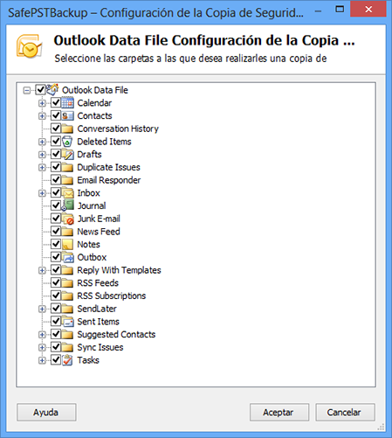The width and height of the screenshot is (392, 438).
Task: Open help with the Ayuda button
Action: pyautogui.click(x=46, y=412)
